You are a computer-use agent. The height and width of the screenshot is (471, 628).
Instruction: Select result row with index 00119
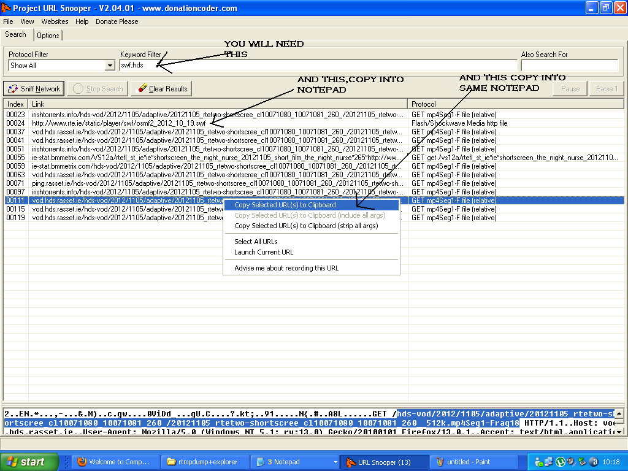(x=314, y=218)
